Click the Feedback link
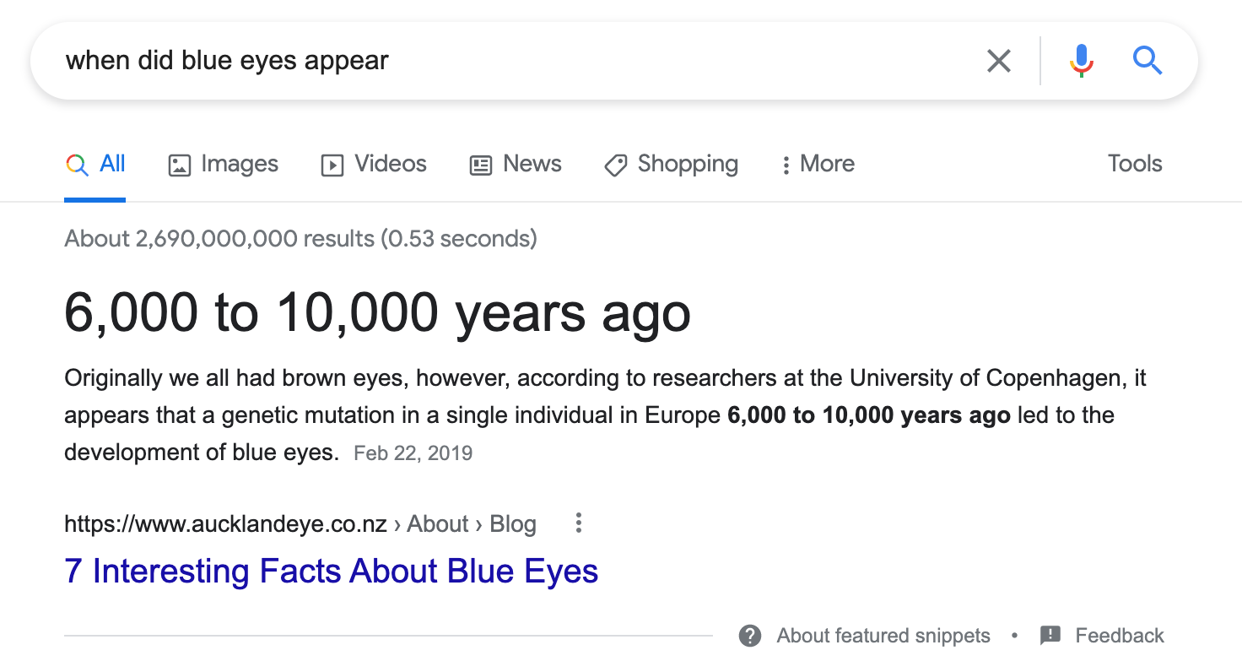Image resolution: width=1242 pixels, height=672 pixels. [x=1120, y=636]
